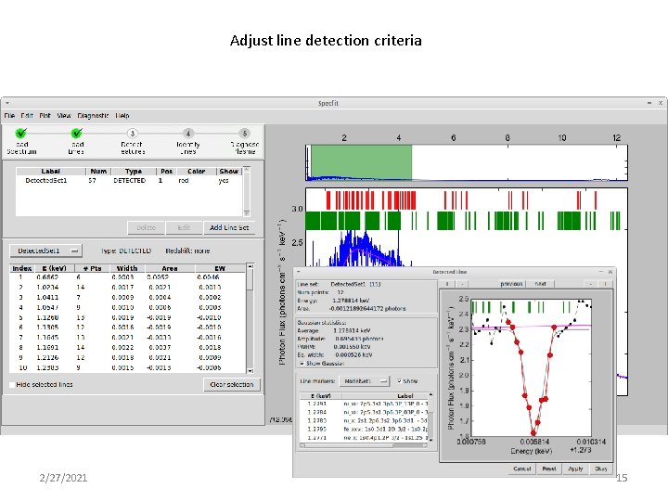668x501 pixels.
Task: Click the line set table scroll-down arrow
Action: pyautogui.click(x=247, y=212)
